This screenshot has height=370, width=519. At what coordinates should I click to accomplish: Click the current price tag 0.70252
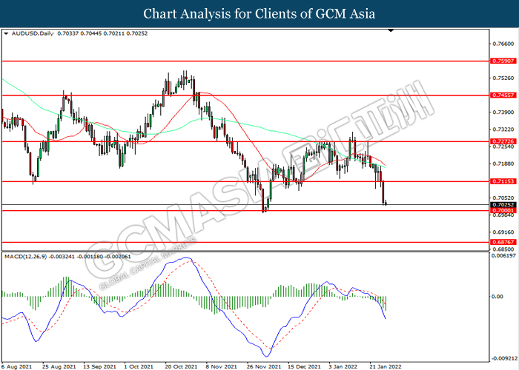pyautogui.click(x=503, y=205)
